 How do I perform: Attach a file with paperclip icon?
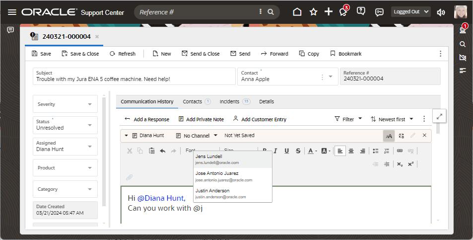(130, 177)
